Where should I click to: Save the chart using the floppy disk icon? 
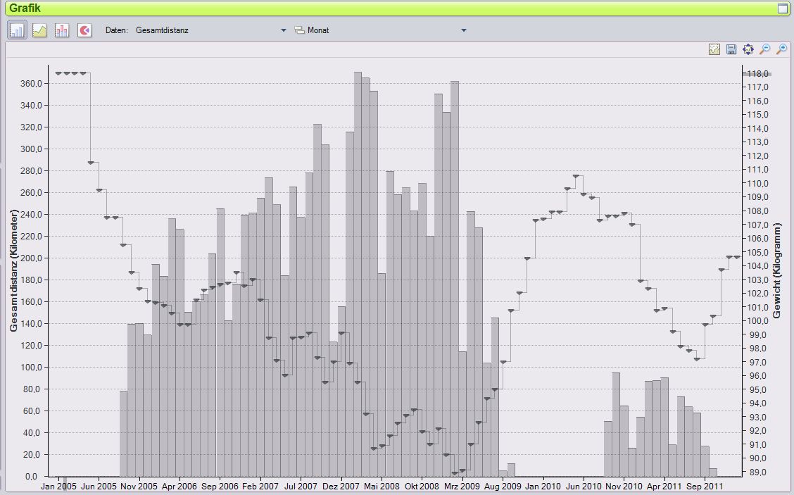[731, 49]
